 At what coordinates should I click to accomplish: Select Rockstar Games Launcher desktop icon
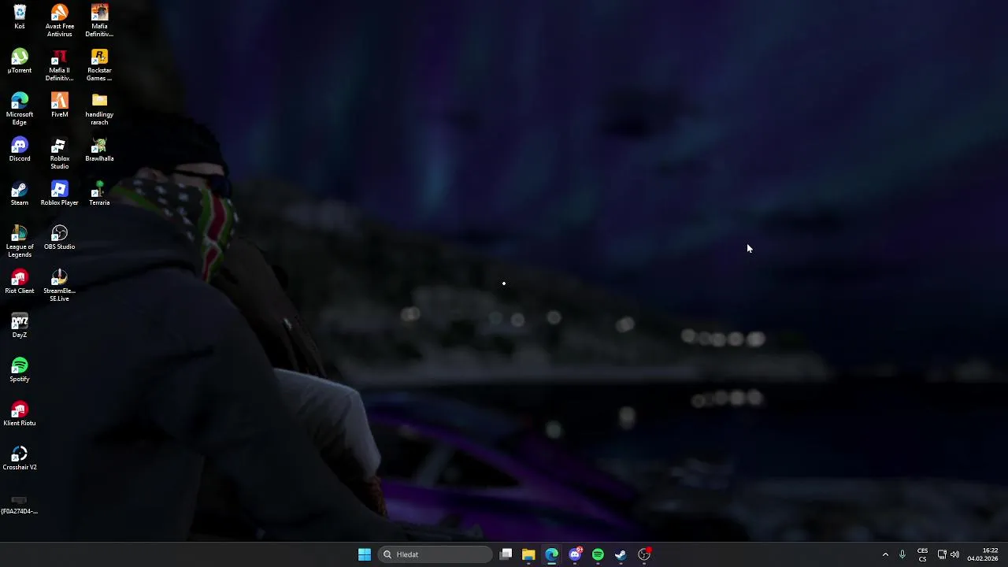tap(99, 65)
